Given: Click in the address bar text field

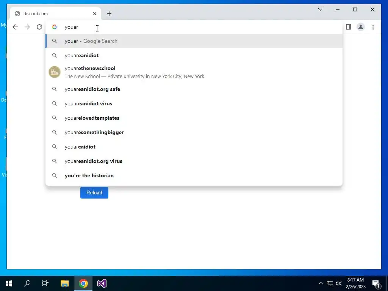Looking at the screenshot, I should click(194, 27).
